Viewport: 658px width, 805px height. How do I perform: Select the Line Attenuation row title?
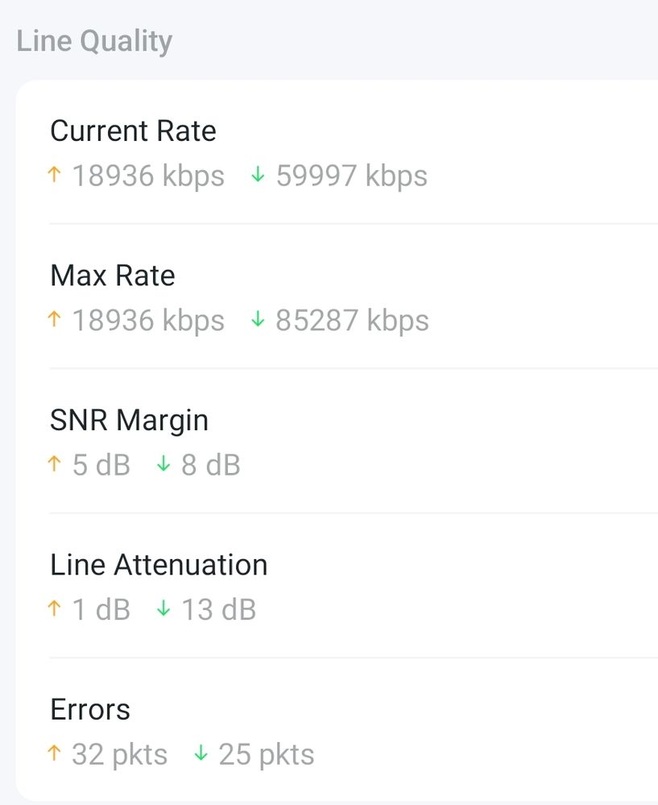coord(159,565)
